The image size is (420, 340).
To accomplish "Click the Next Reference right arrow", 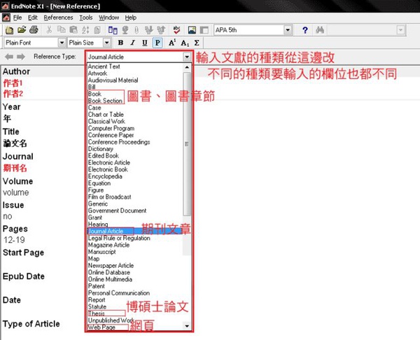I will [21, 57].
